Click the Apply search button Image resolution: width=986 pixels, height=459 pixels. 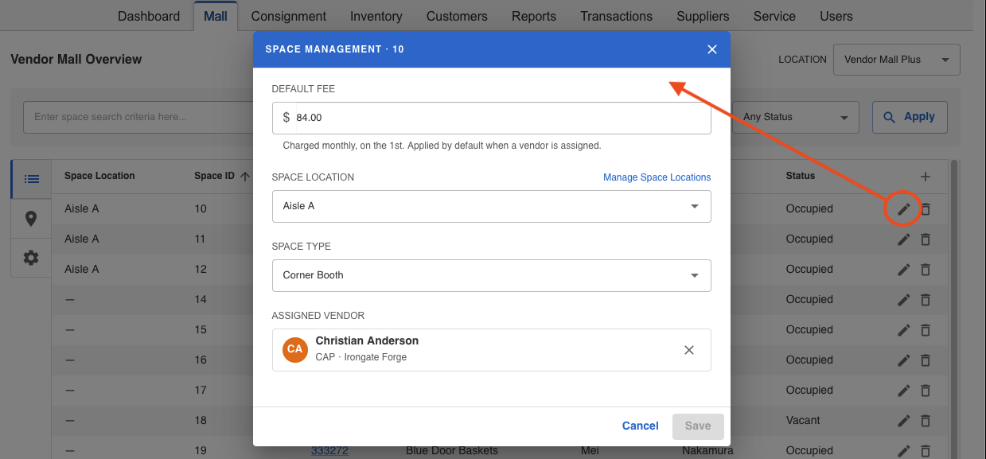(910, 117)
